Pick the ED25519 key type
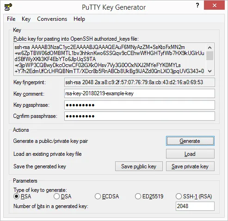Image resolution: width=228 pixels, height=221 pixels. click(149, 196)
